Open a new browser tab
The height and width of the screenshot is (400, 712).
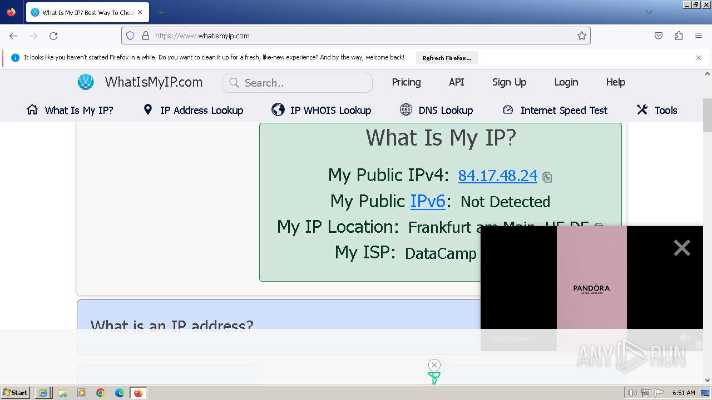click(x=161, y=12)
